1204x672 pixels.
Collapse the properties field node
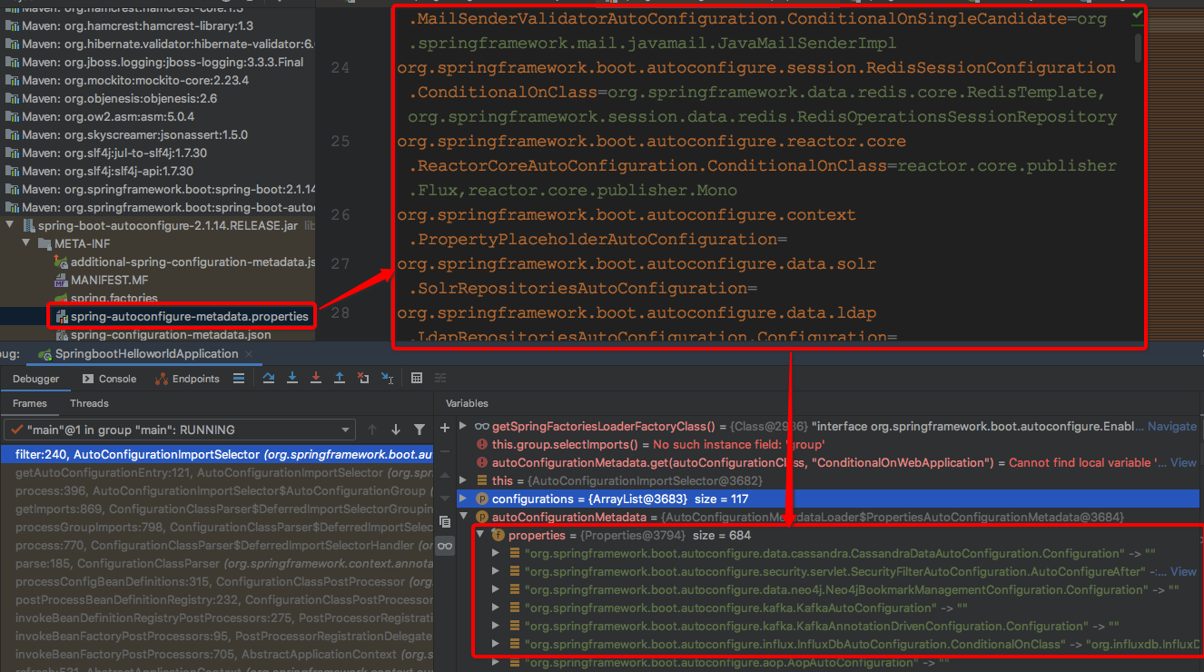coord(480,535)
